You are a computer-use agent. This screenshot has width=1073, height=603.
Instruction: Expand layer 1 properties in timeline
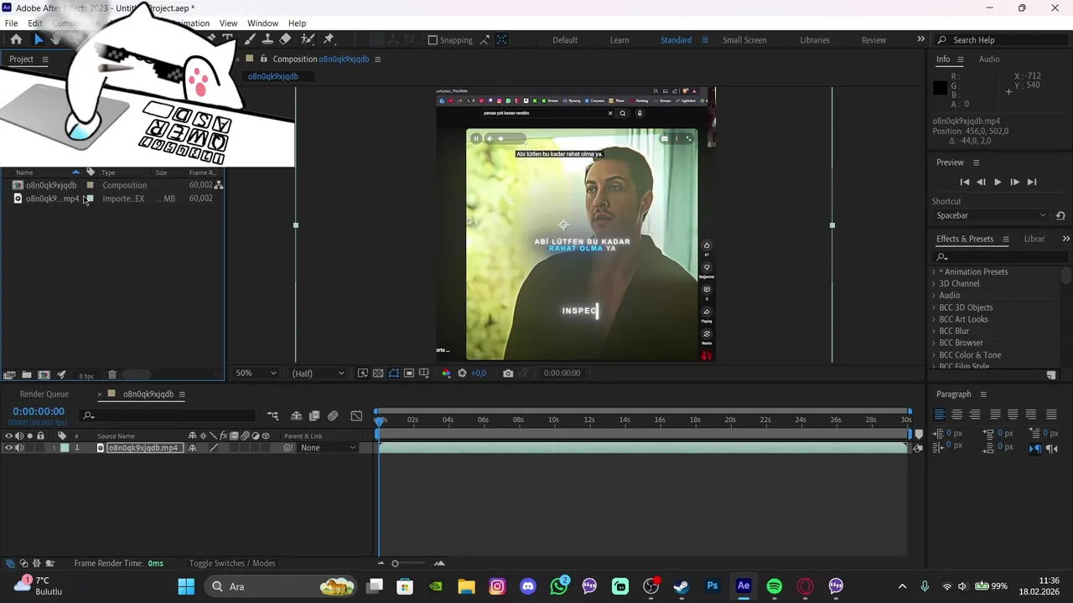click(54, 448)
